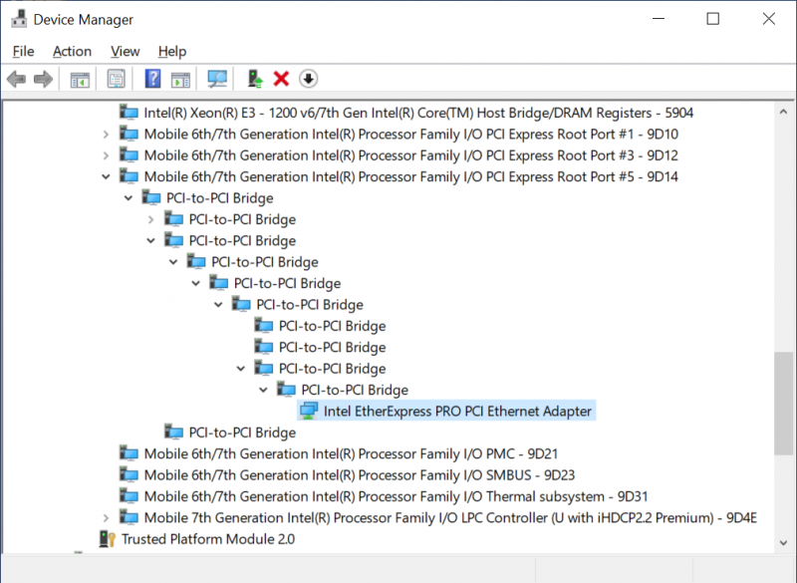797x583 pixels.
Task: Open the Properties toolbar icon
Action: (116, 79)
